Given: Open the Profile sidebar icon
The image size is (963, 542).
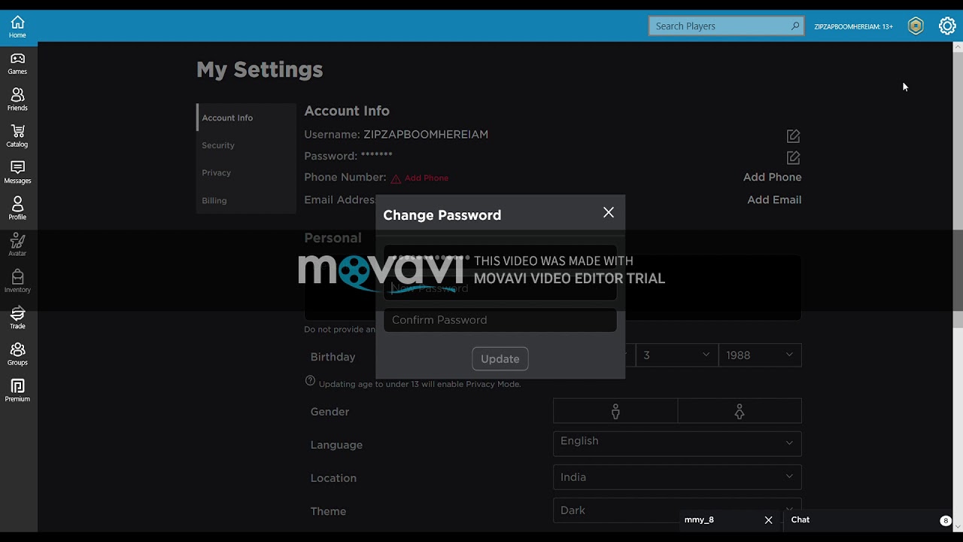Looking at the screenshot, I should [x=17, y=209].
